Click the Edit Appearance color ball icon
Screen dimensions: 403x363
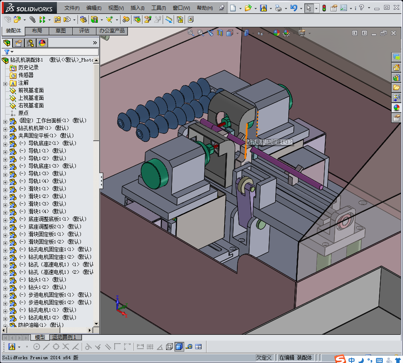click(x=277, y=32)
